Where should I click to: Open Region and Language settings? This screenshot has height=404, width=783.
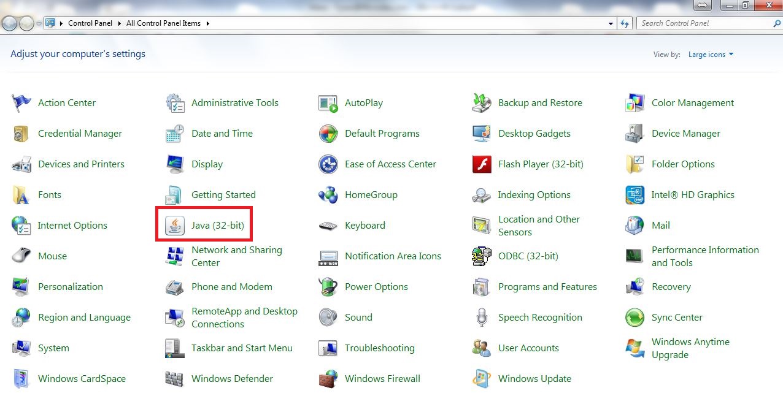tap(84, 318)
